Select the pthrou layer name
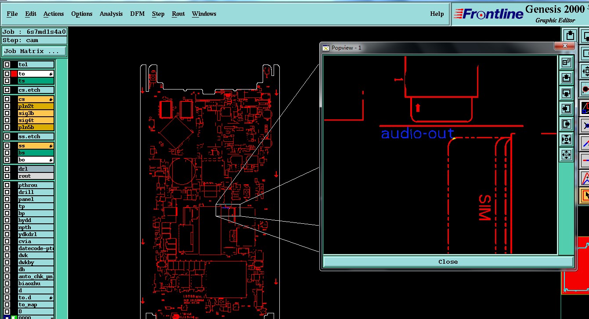 (36, 185)
